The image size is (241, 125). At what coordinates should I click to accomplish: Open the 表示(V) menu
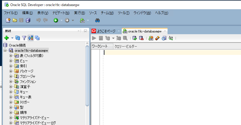click(x=43, y=13)
